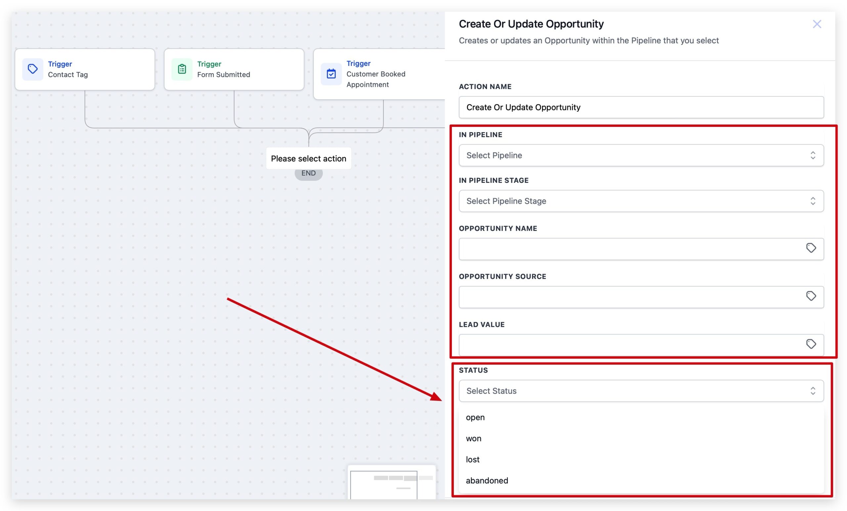Click the clipboard icon on Form Submitted trigger
Image resolution: width=847 pixels, height=511 pixels.
pyautogui.click(x=182, y=69)
